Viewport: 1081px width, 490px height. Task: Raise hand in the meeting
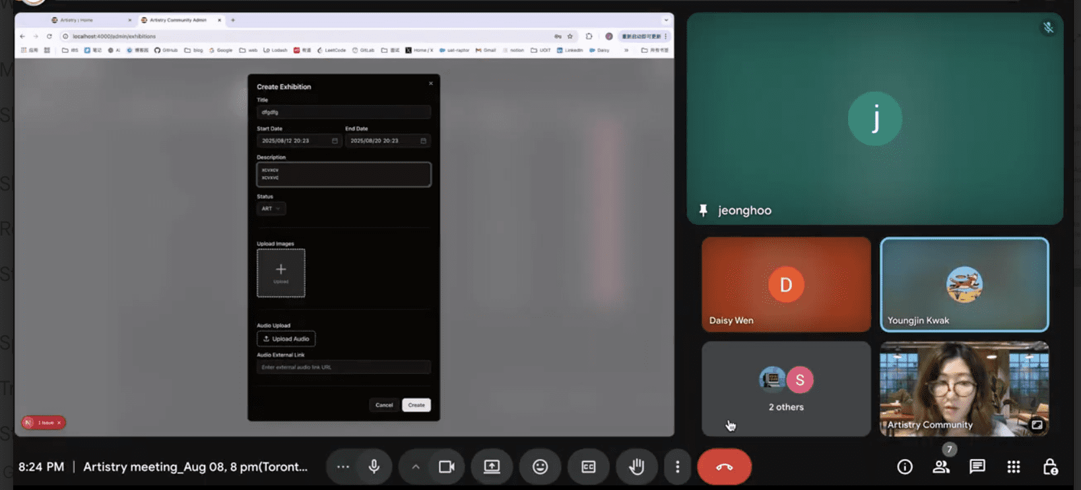636,467
